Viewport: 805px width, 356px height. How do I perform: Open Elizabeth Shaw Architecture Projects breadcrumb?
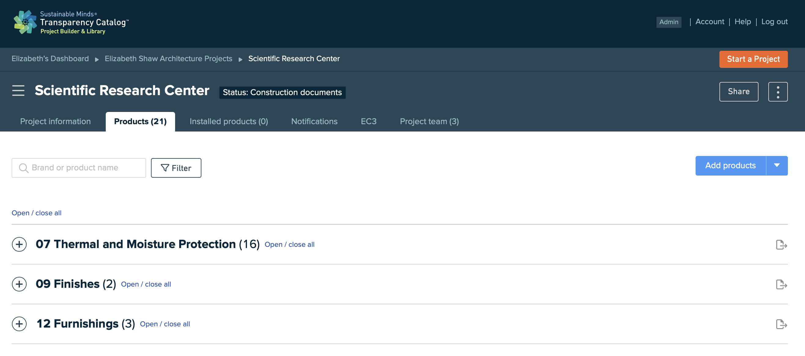(168, 58)
